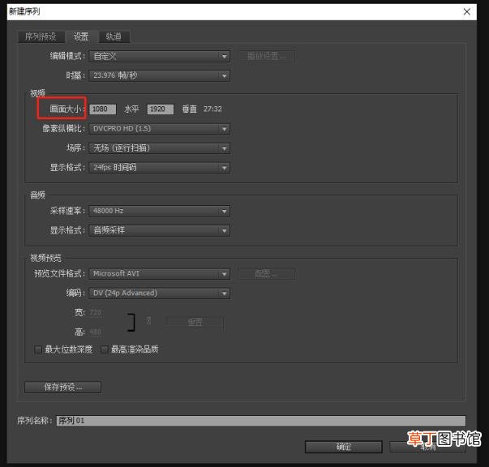Click the 播放设置... button

(267, 57)
